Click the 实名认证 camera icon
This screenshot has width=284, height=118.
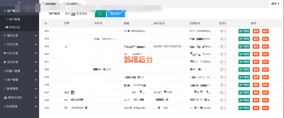point(7,27)
